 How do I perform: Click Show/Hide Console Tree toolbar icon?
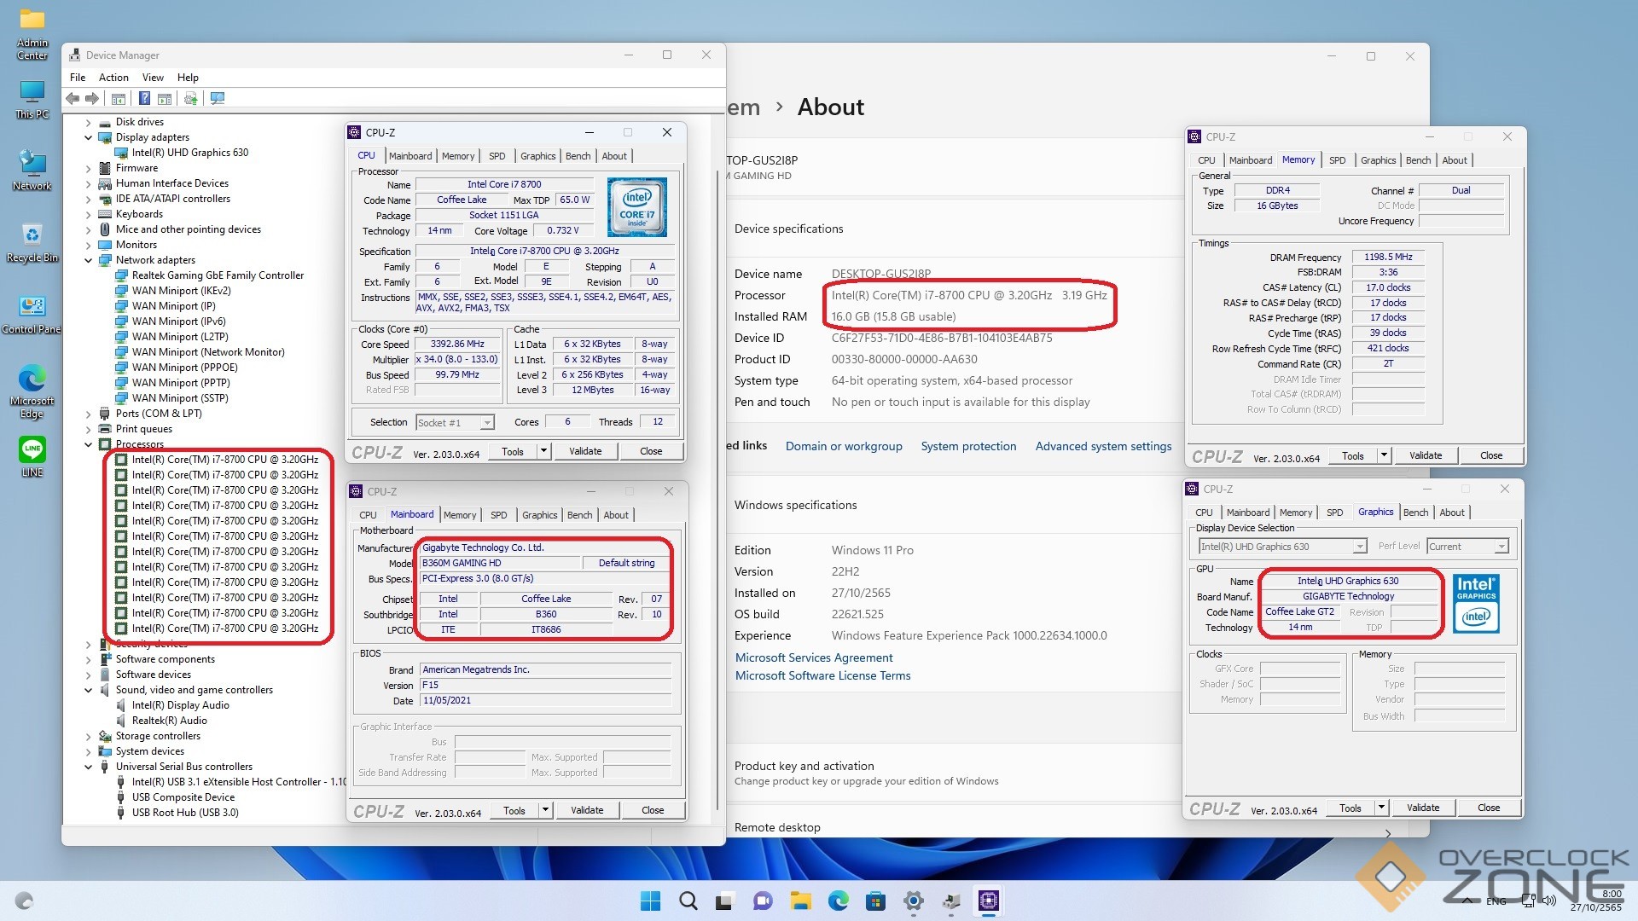119,99
